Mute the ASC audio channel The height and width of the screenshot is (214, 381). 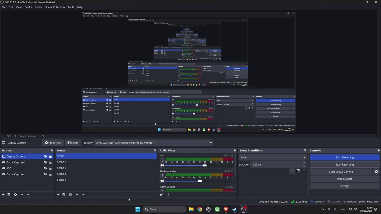pos(162,165)
